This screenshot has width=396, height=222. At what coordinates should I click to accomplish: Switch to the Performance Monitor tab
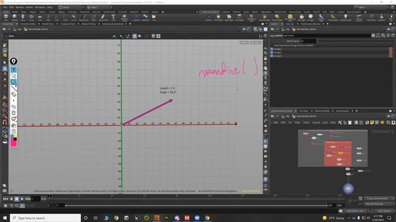pos(311,24)
